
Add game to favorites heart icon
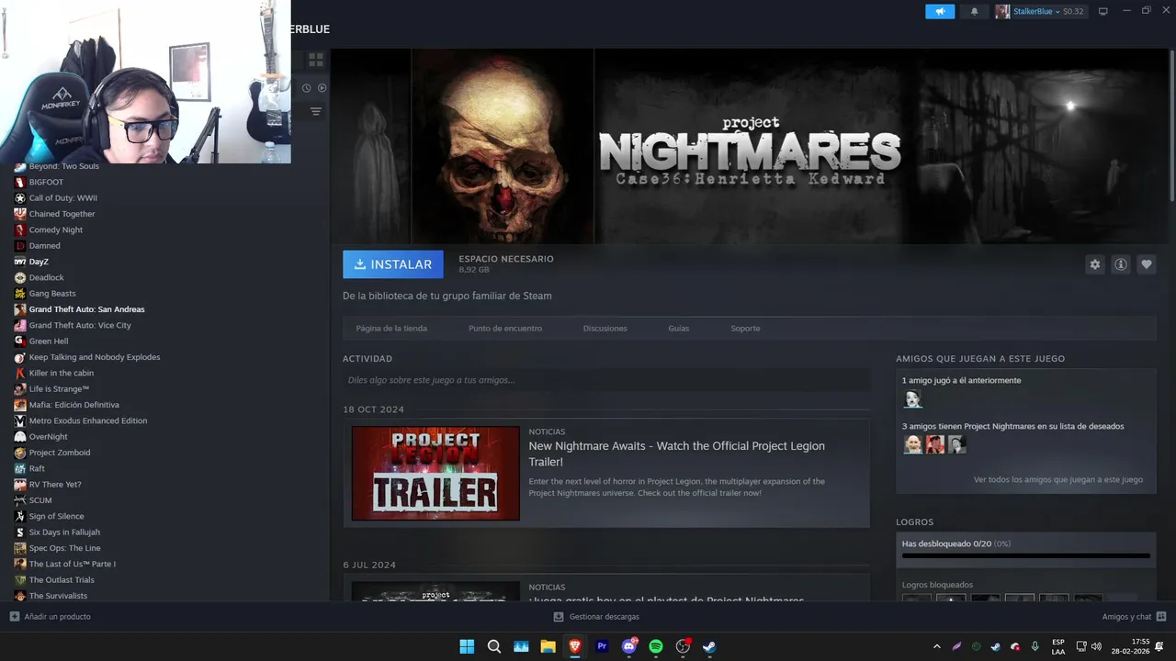click(x=1147, y=264)
